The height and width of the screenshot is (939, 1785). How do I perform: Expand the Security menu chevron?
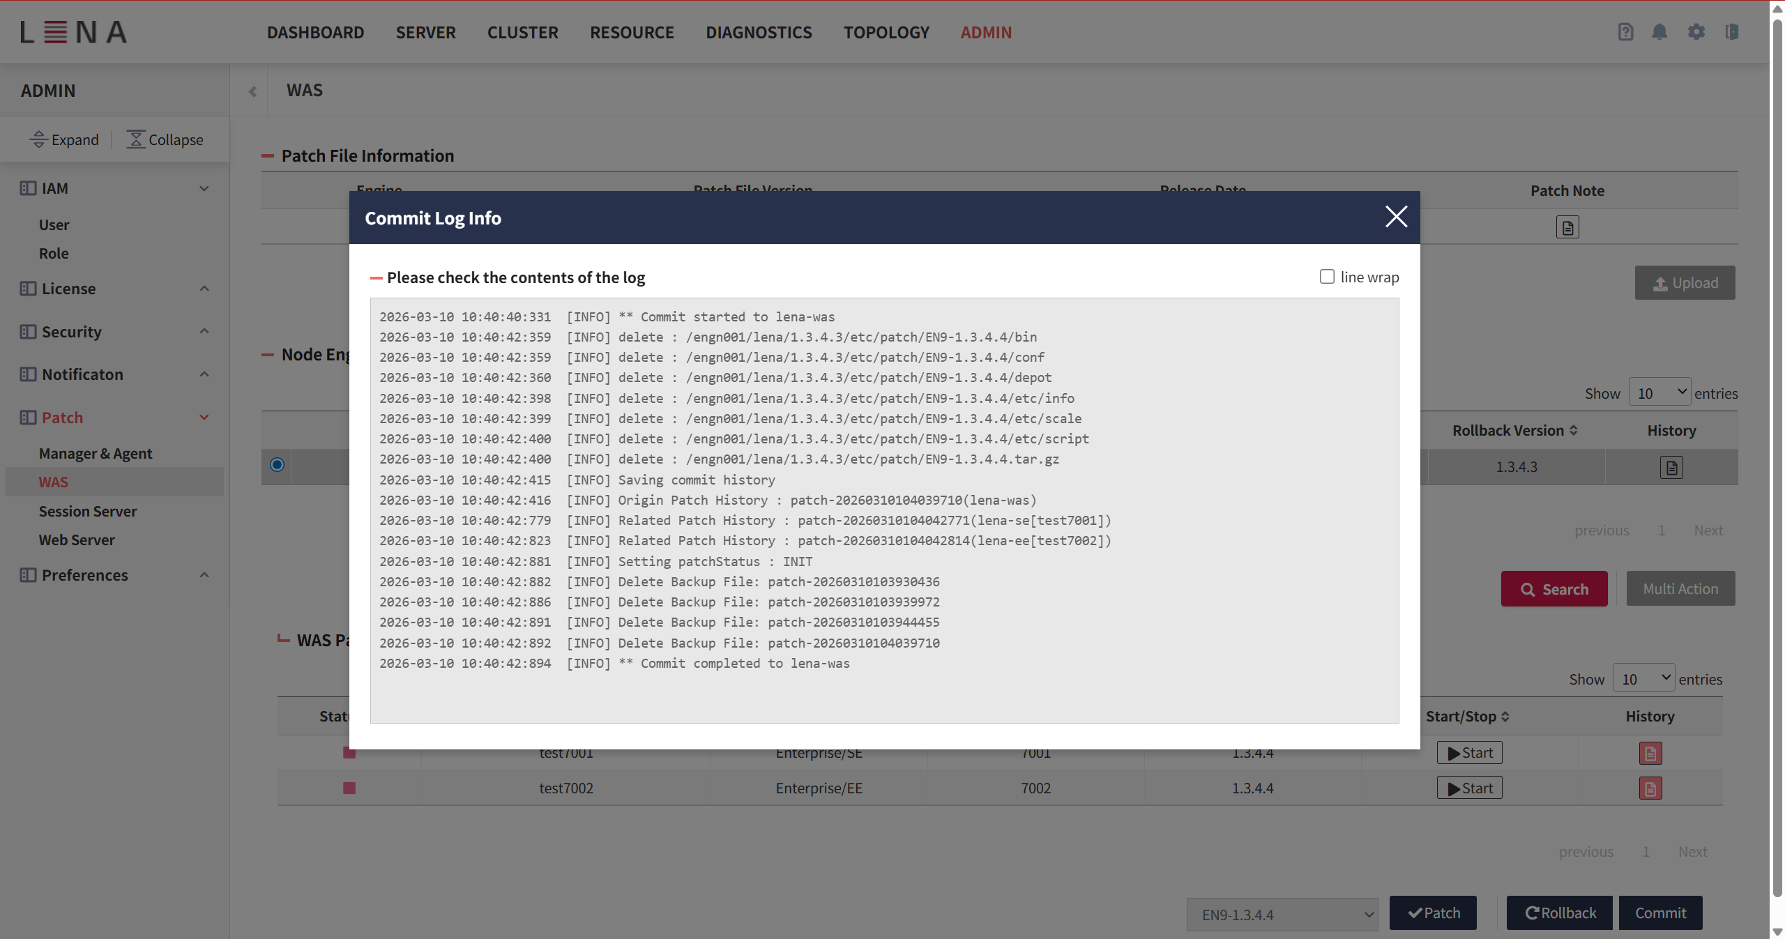click(204, 331)
